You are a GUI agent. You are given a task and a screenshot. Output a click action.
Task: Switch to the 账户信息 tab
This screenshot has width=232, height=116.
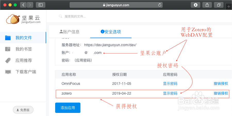coord(70,32)
